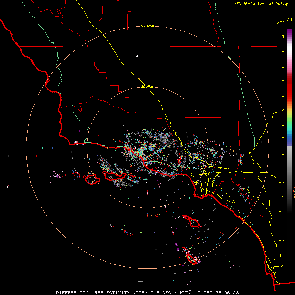The width and height of the screenshot is (295, 295).
Task: Click the '0.5 DEG' elevation text
Action: (161, 293)
